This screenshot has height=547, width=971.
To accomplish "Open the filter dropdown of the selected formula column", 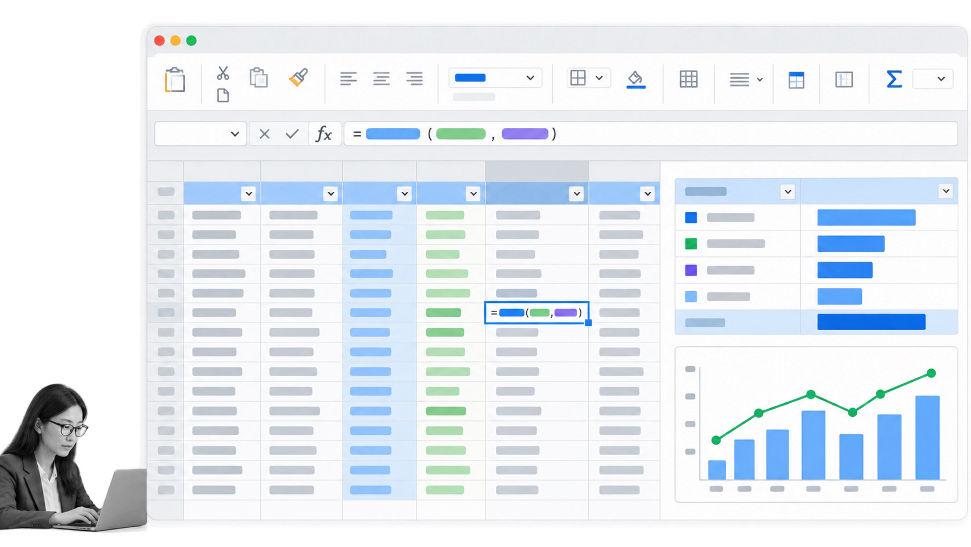I will [577, 194].
